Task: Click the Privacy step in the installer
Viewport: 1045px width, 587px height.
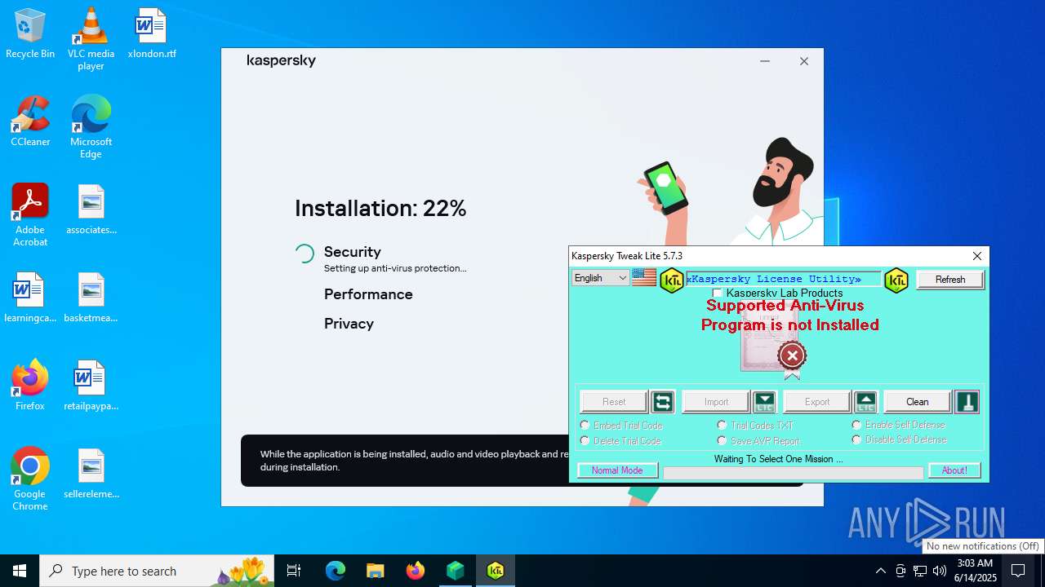Action: 349,324
